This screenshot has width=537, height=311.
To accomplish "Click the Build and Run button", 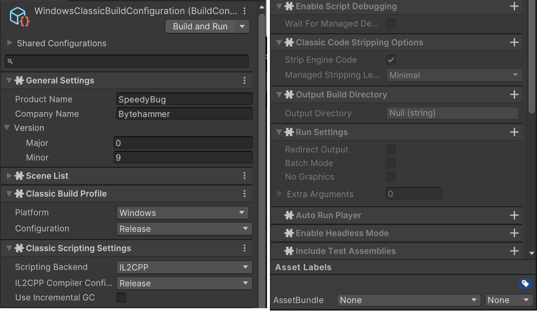I will [200, 26].
